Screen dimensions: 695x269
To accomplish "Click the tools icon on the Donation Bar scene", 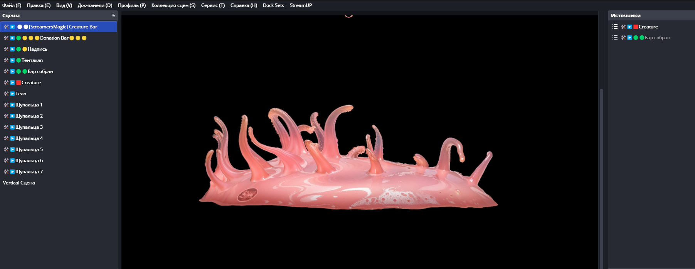I will click(x=6, y=38).
